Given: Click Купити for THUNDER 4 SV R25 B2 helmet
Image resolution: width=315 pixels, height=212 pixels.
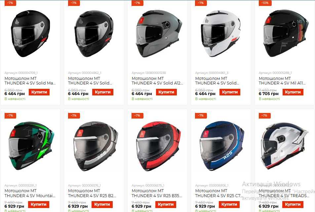Looking at the screenshot, I should pos(102,205).
